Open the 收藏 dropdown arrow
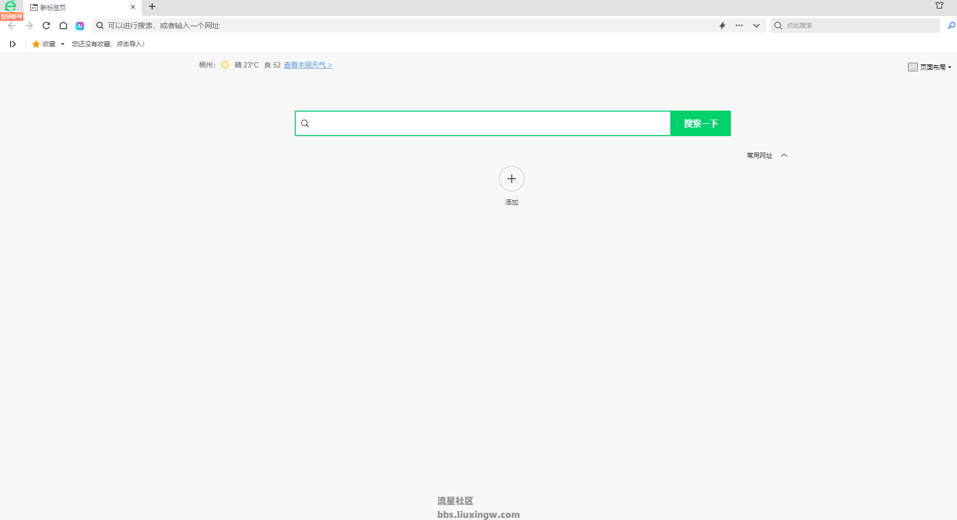Screen dimensions: 957x520 click(x=63, y=44)
